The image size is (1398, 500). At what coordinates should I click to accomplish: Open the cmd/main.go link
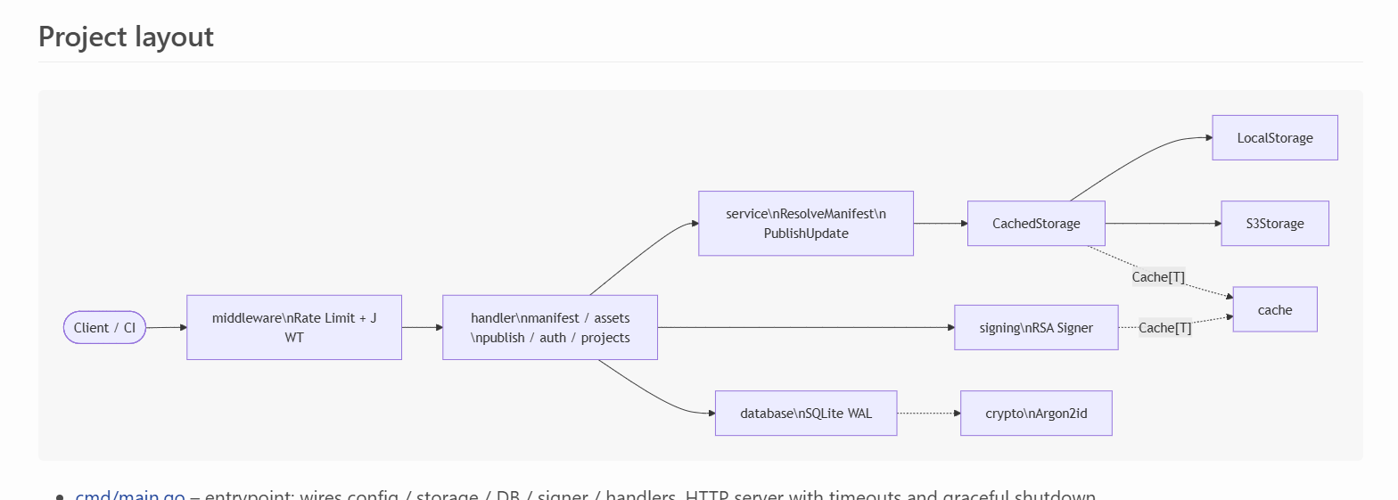click(x=130, y=495)
